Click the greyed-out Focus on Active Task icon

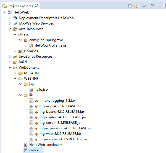[144, 6]
